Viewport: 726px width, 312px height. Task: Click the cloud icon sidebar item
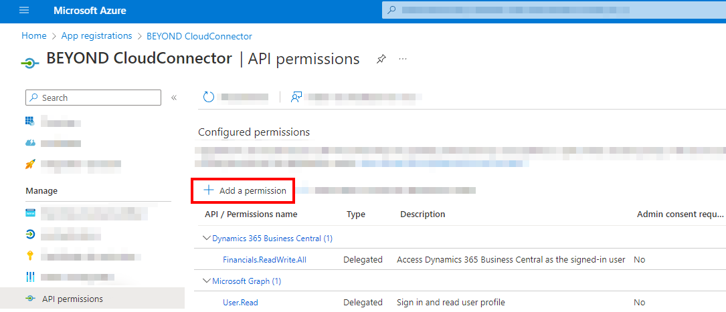[x=30, y=143]
